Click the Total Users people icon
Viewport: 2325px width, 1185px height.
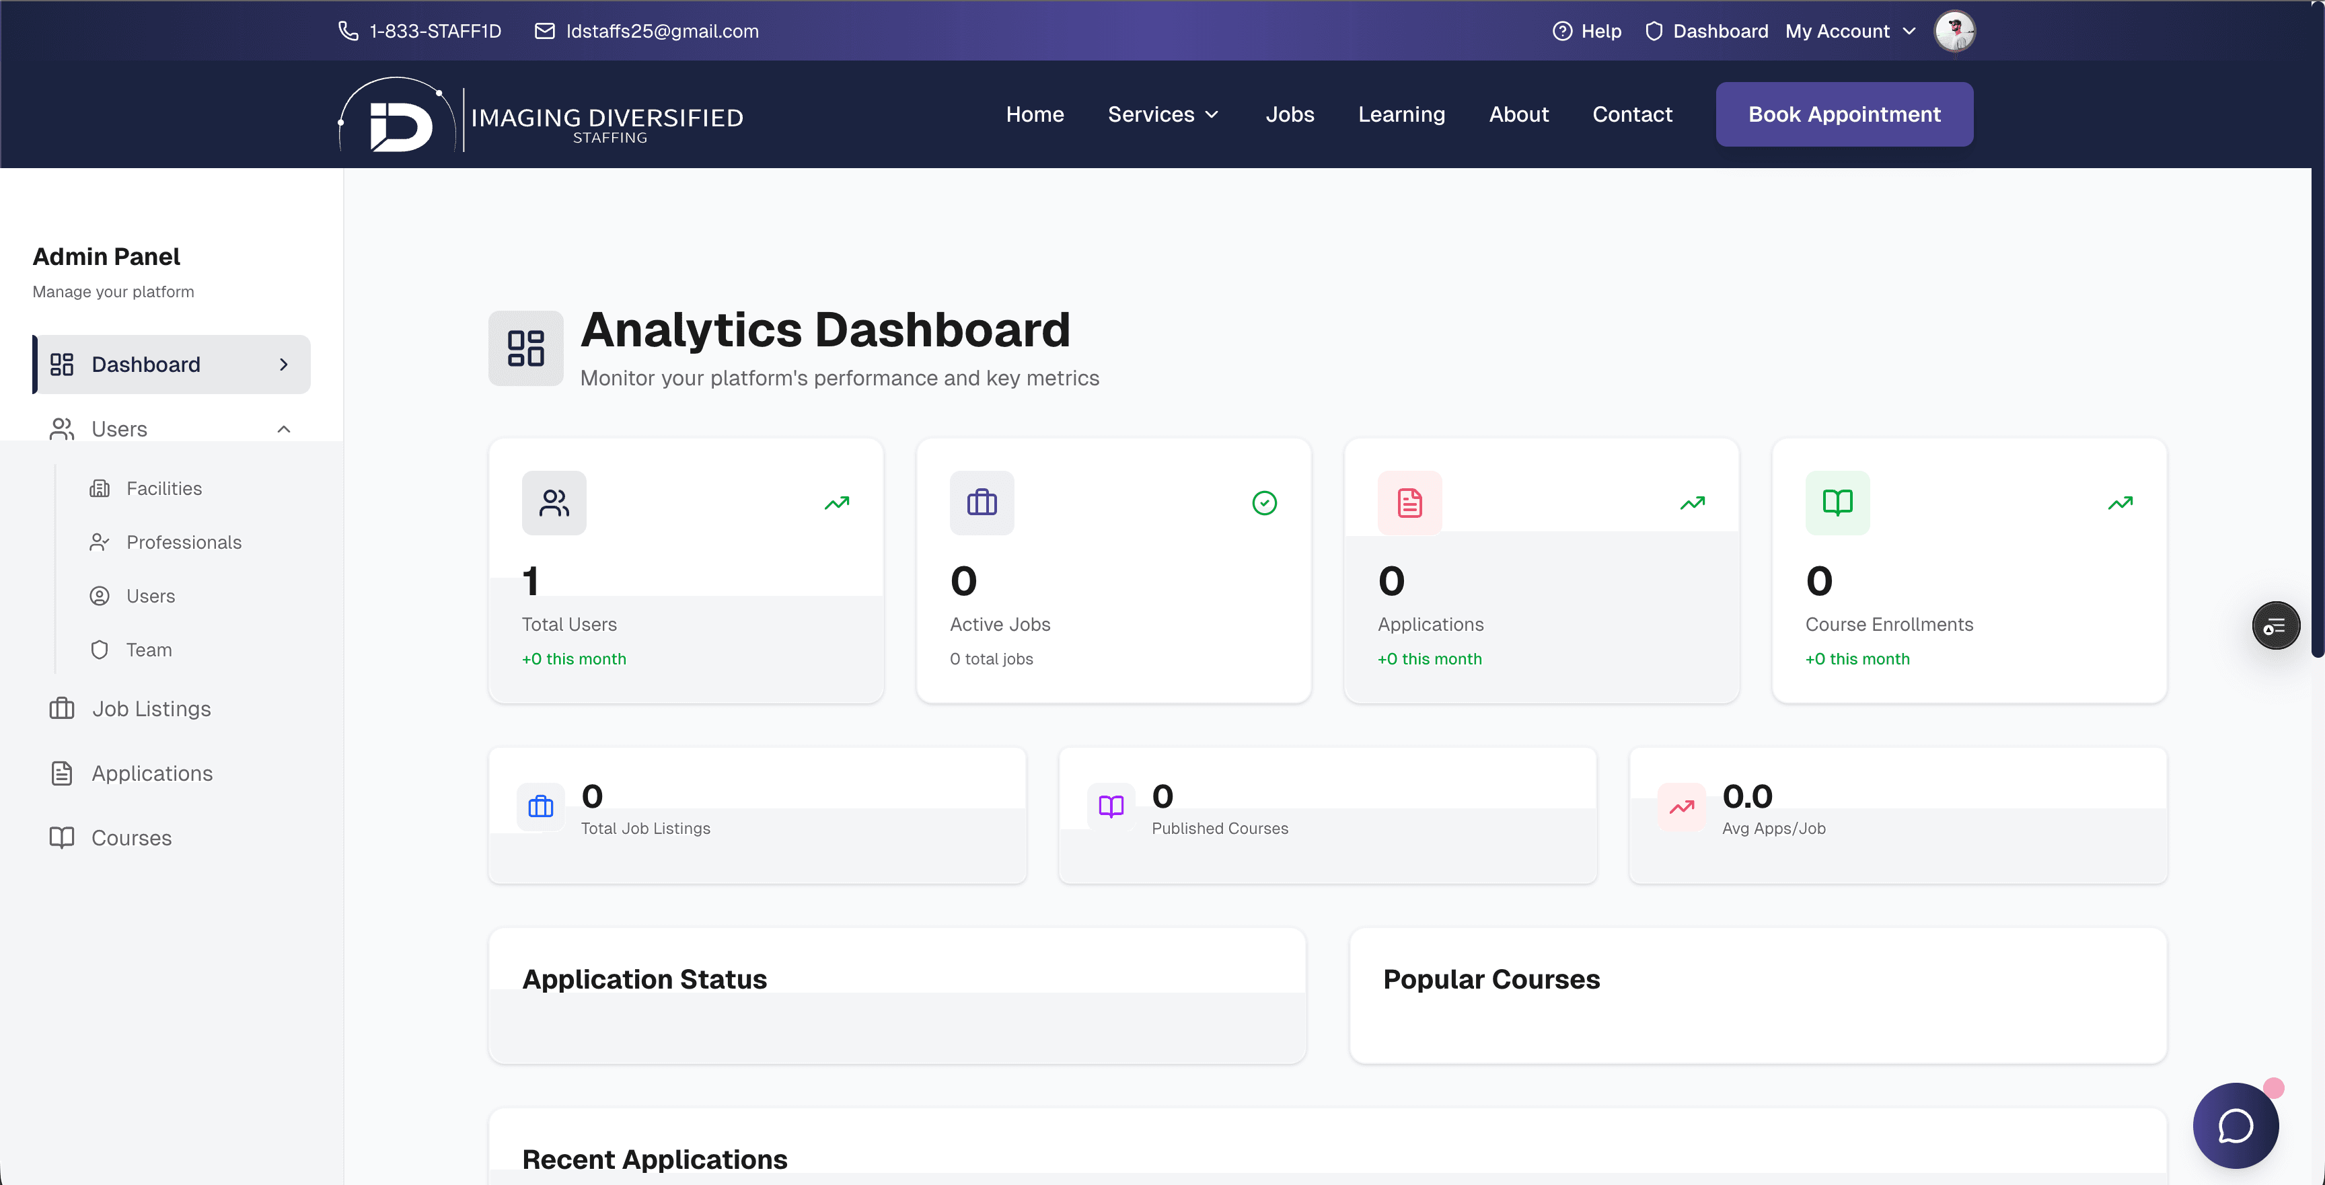coord(553,502)
